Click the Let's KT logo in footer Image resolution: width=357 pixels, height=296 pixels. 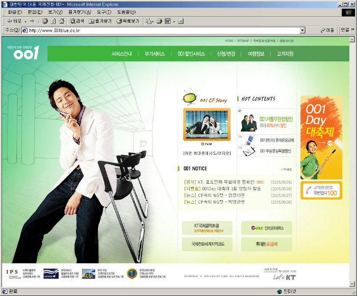point(285,277)
